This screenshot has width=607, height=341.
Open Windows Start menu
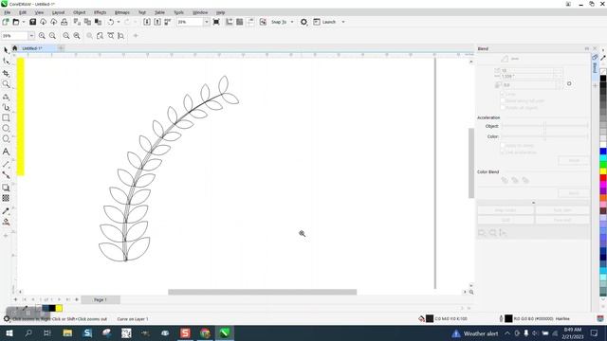tap(9, 333)
